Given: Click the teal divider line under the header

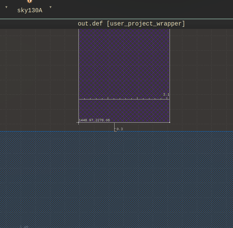Looking at the screenshot, I should tap(116, 18).
